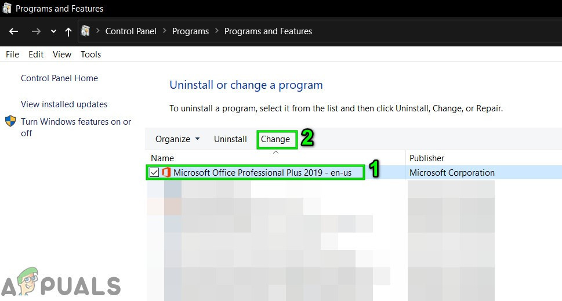Select Control Panel in the breadcrumb
562x301 pixels.
pos(131,31)
